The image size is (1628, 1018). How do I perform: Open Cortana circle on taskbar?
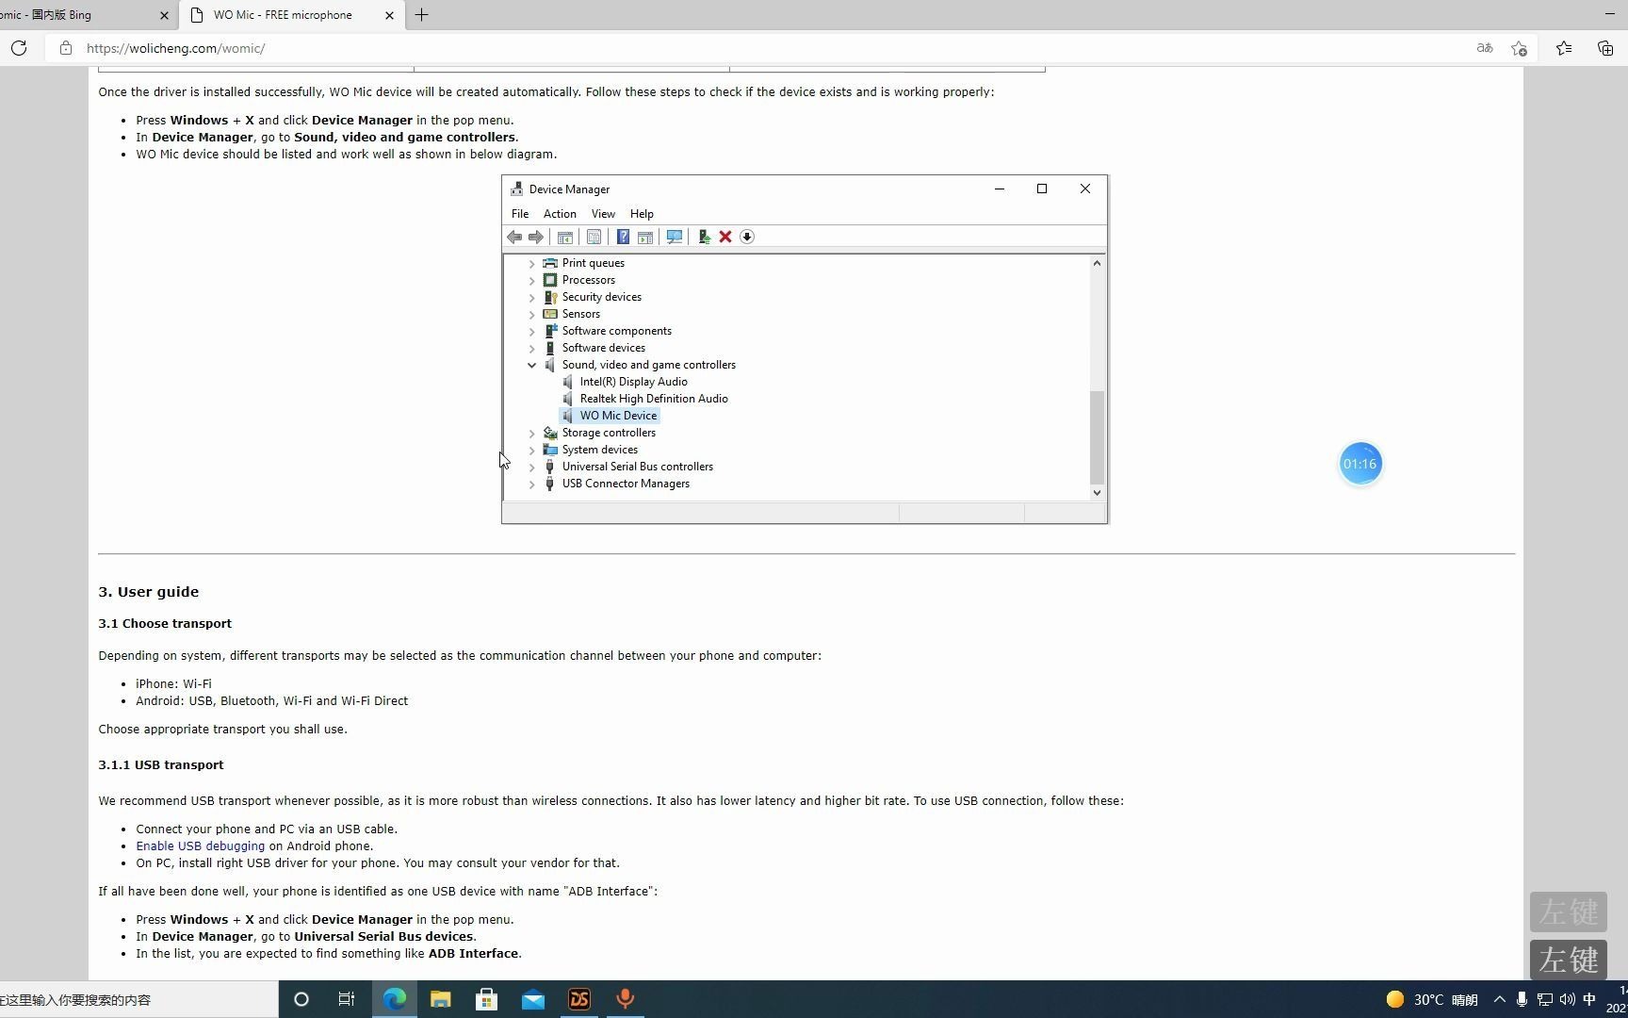301,1000
